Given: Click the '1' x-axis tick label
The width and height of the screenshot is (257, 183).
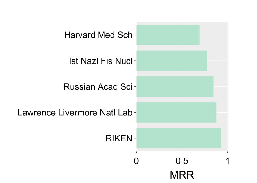Looking at the screenshot, I should pos(227,161).
